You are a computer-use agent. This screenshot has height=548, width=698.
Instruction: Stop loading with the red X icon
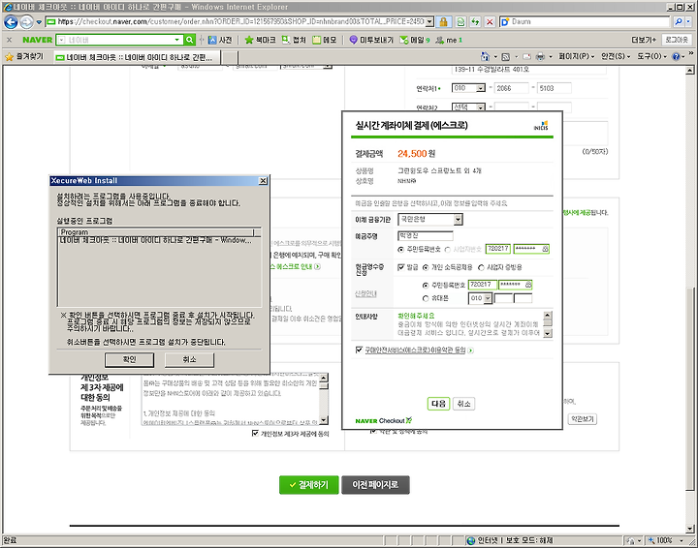click(490, 21)
